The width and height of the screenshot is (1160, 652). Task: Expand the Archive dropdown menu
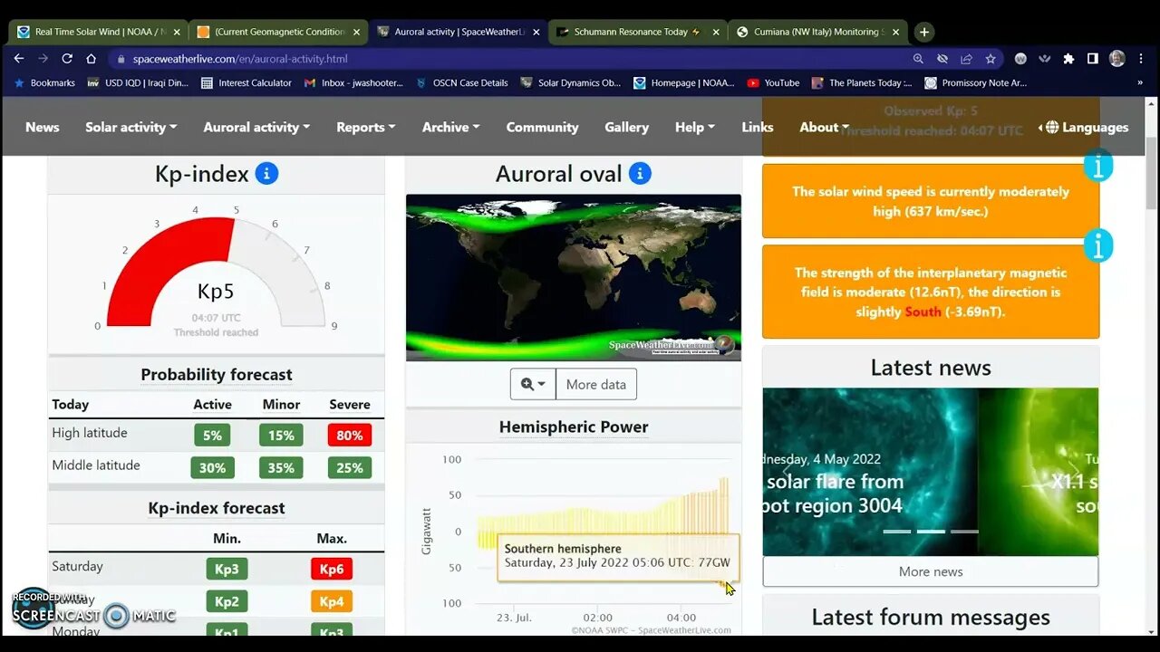tap(450, 127)
